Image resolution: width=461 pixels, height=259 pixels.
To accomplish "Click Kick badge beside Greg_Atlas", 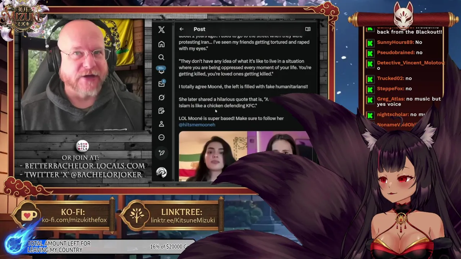I will (x=370, y=100).
